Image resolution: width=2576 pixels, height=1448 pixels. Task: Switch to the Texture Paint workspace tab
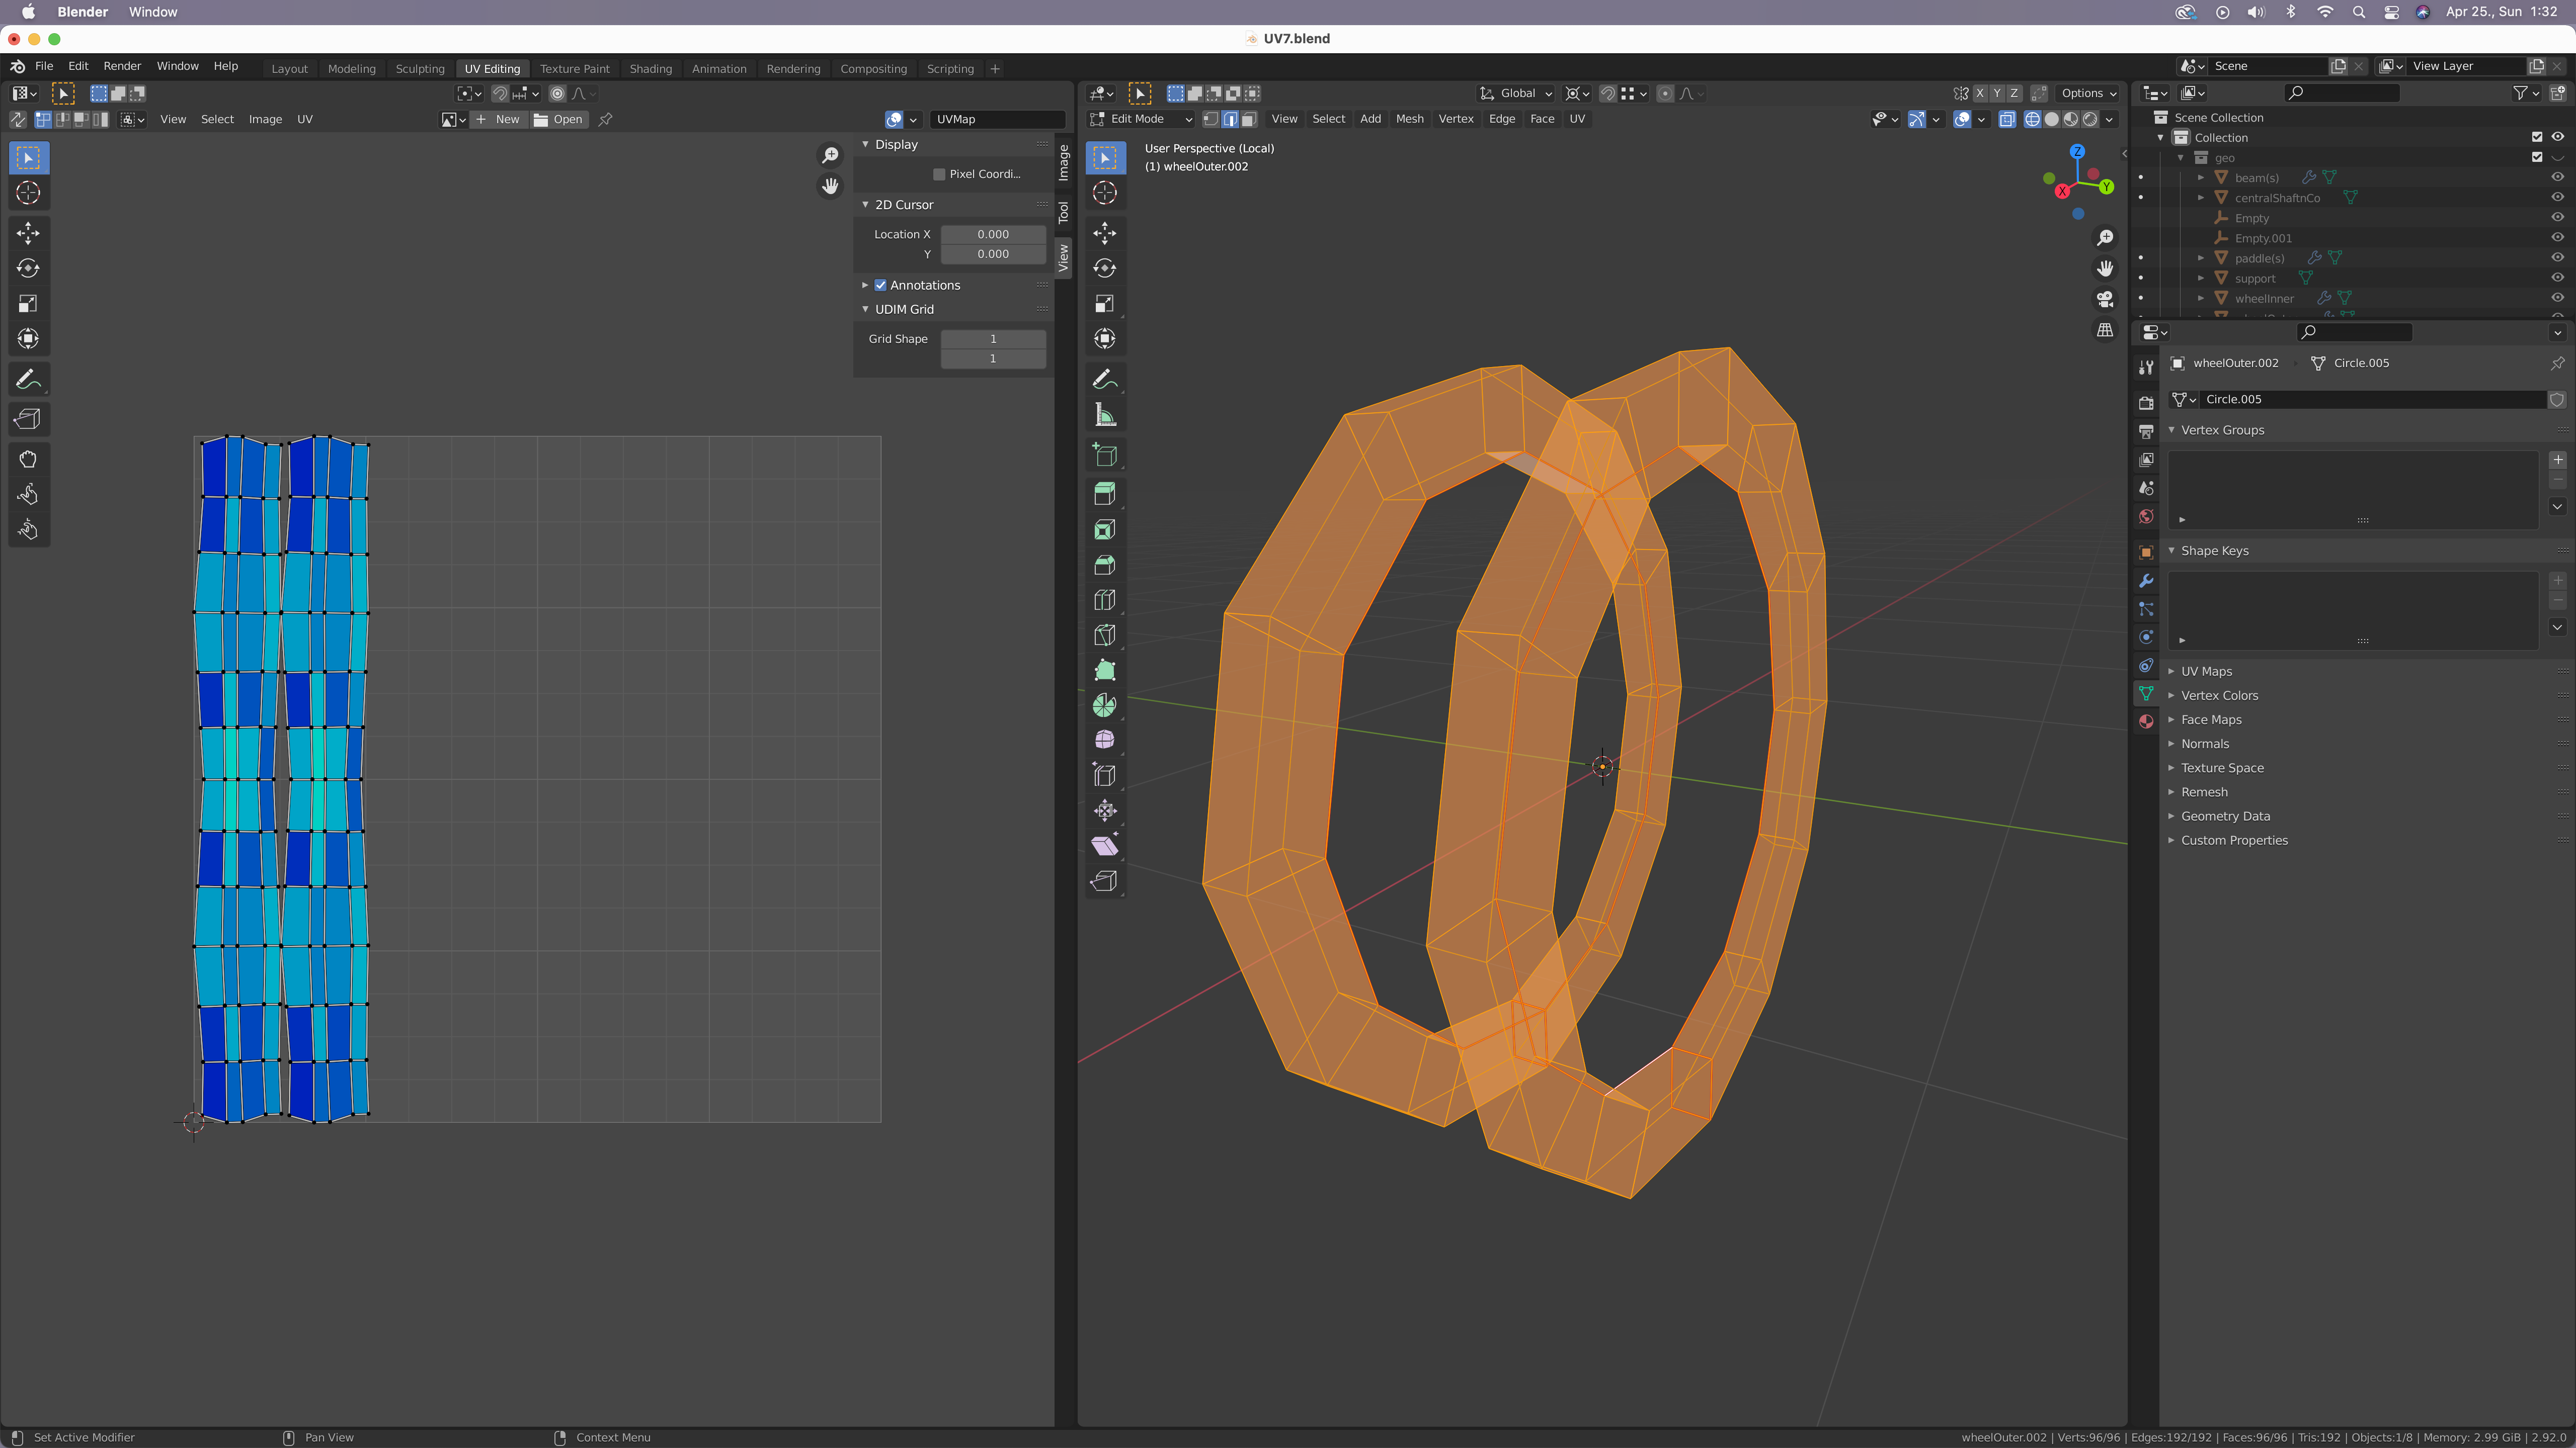[x=574, y=69]
